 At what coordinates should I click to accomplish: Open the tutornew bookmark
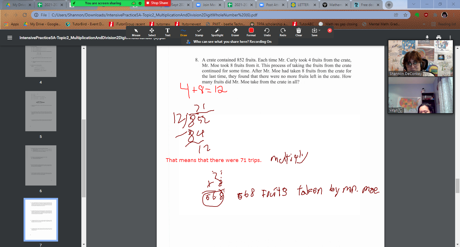click(160, 24)
